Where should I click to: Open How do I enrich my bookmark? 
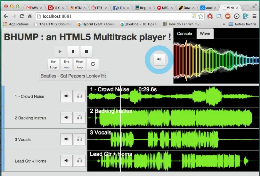[181, 24]
